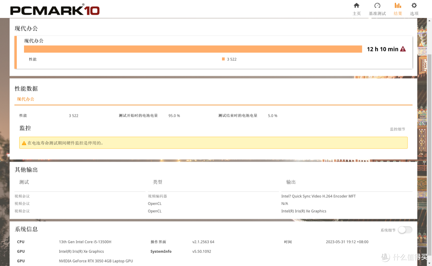Click the v2.1.2563 64 version value

coord(203,242)
